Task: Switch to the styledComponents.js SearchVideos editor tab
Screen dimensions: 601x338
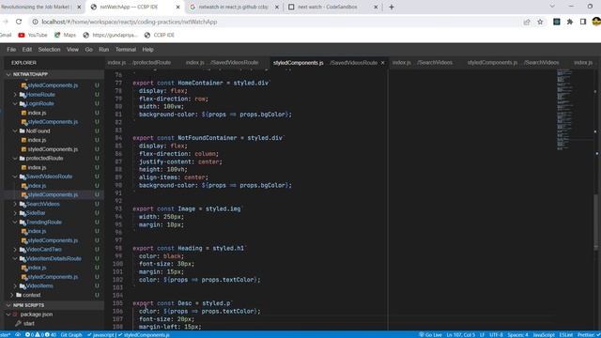Action: (513, 63)
